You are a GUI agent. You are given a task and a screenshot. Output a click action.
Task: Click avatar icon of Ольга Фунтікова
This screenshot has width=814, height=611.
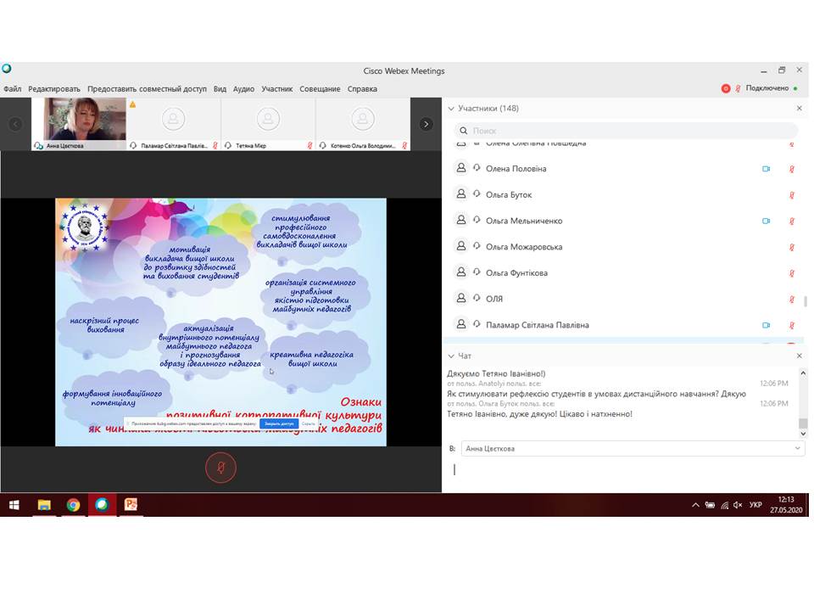pyautogui.click(x=460, y=273)
